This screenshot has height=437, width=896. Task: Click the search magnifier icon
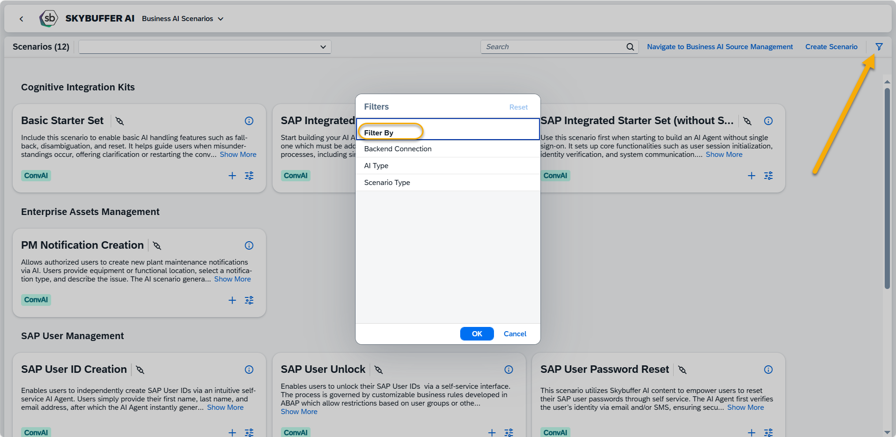630,47
